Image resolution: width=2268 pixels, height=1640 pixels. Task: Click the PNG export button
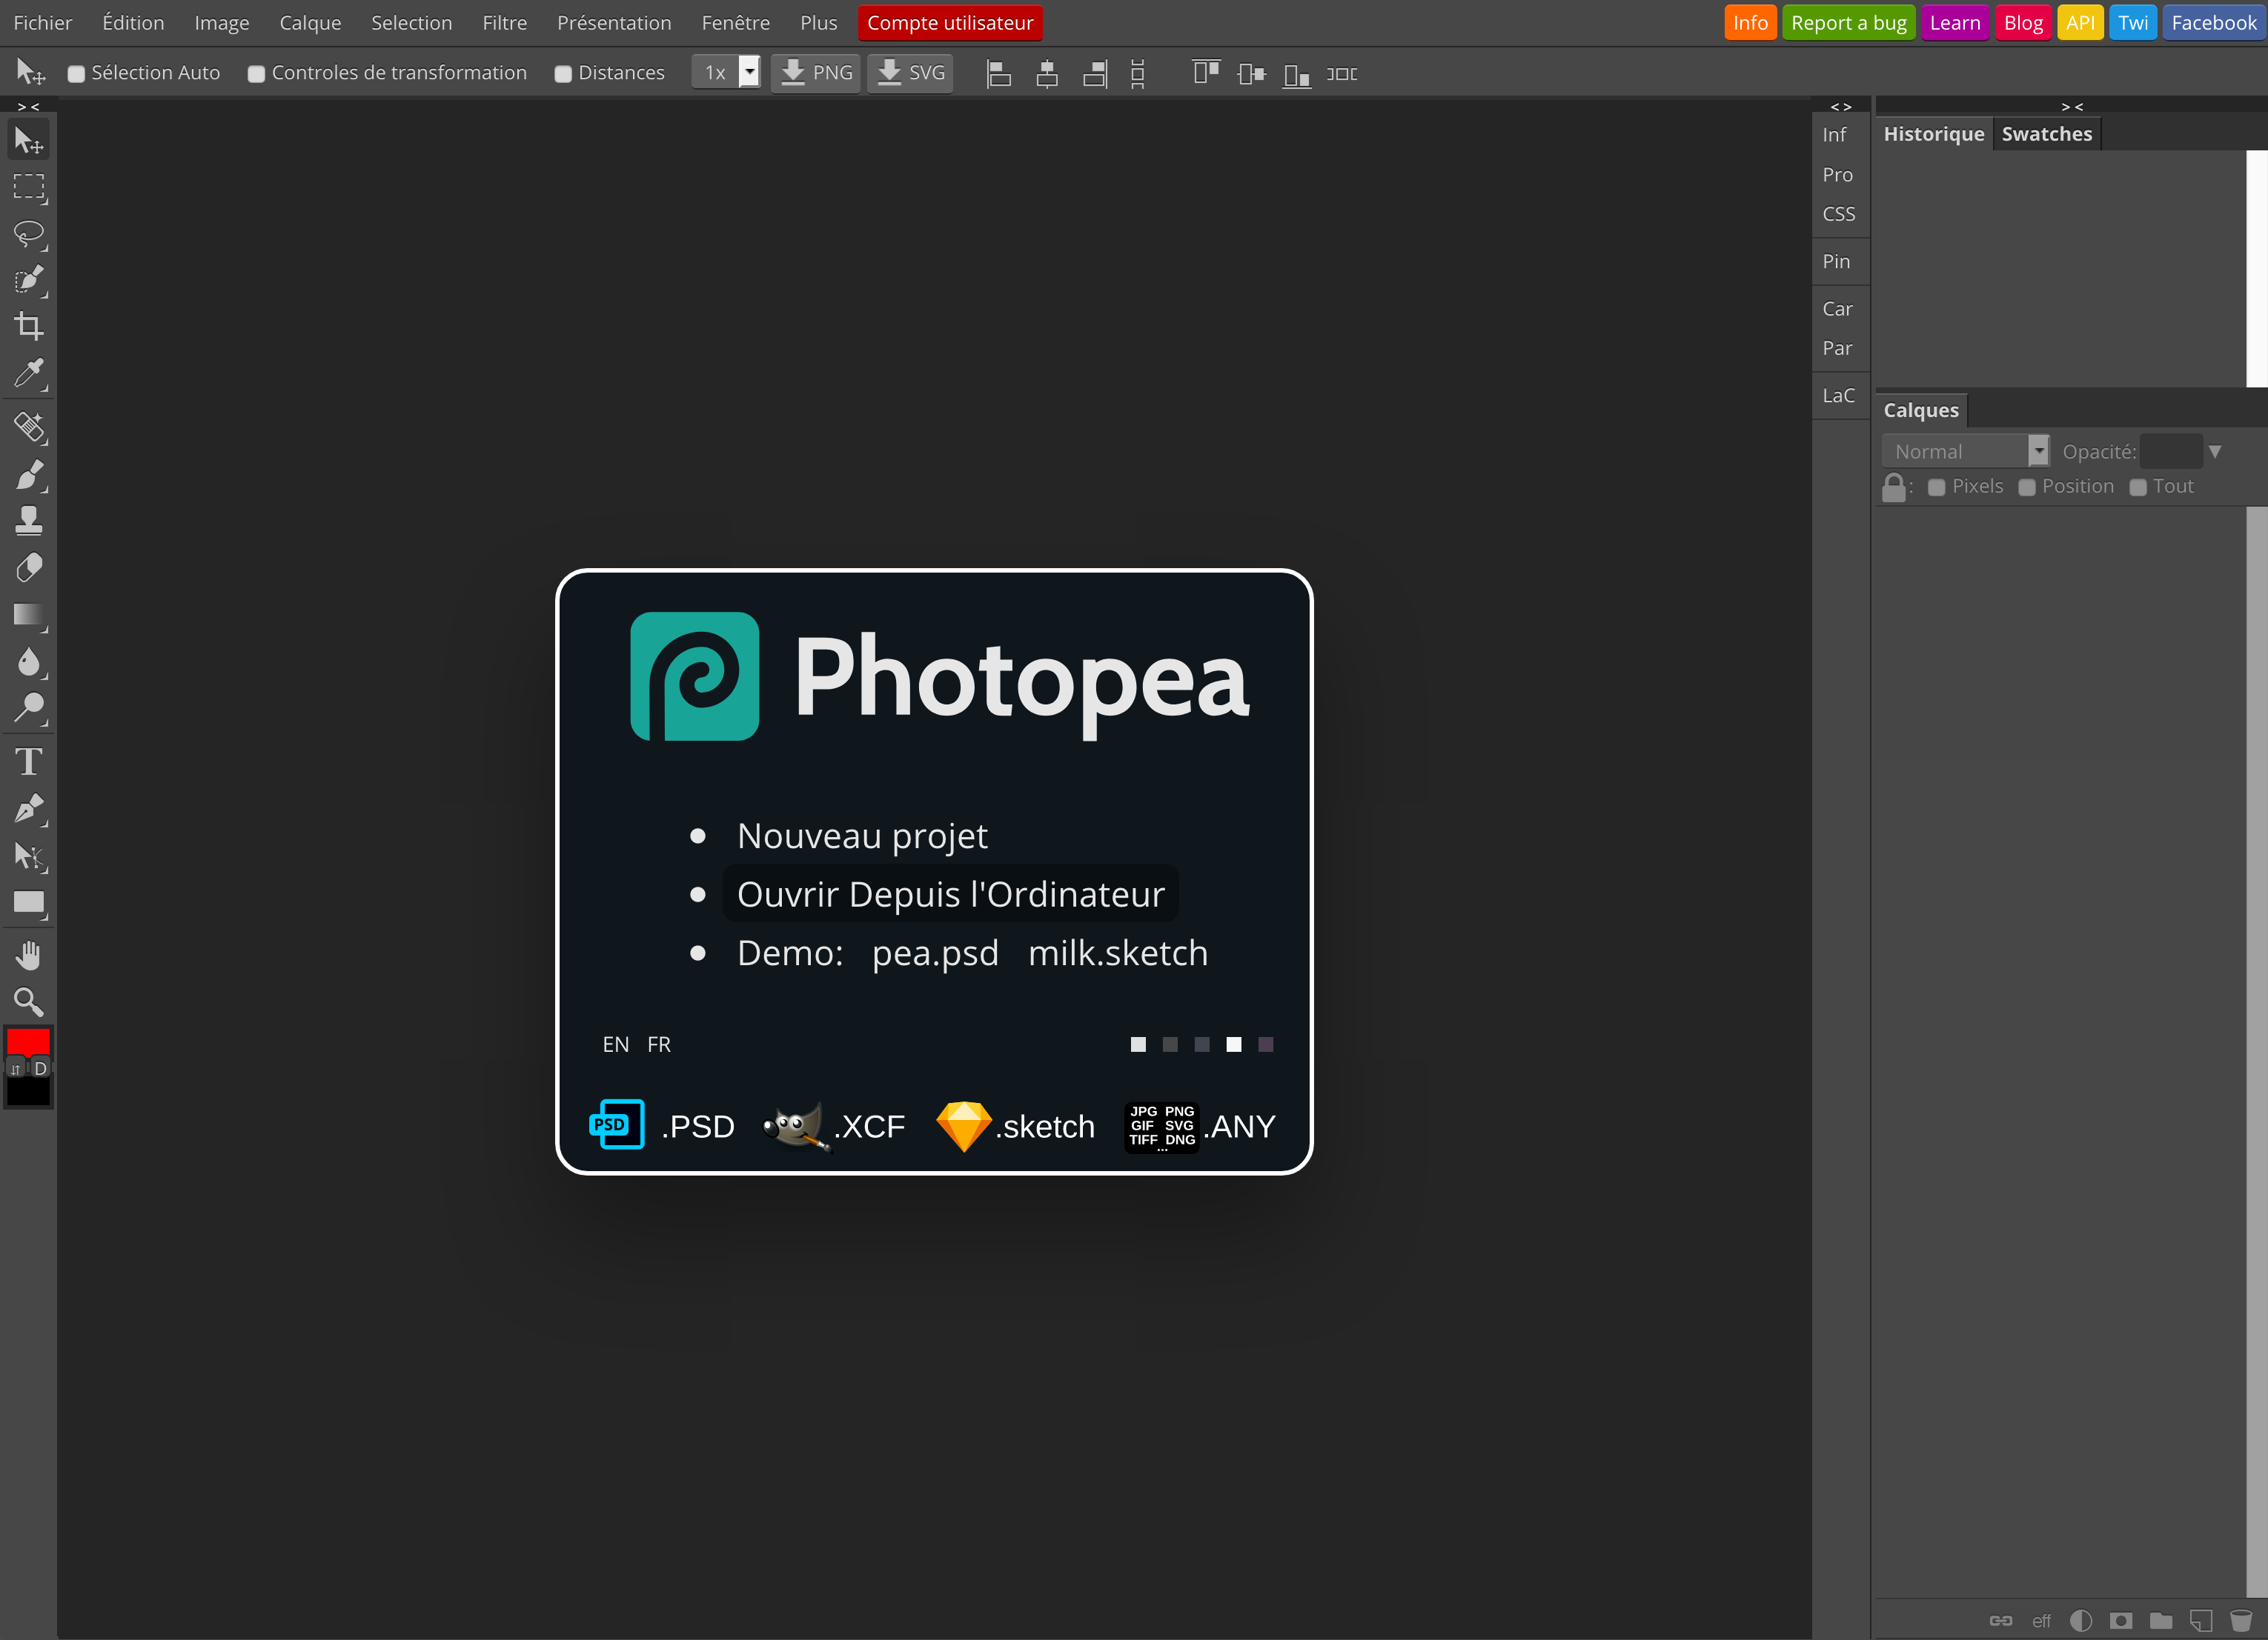[x=816, y=72]
